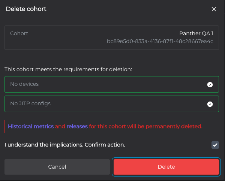Click the No devices checkmark icon

[210, 85]
